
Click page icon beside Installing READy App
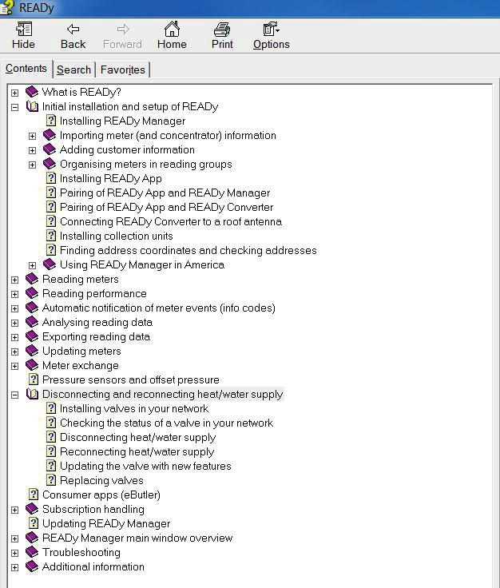click(x=51, y=178)
